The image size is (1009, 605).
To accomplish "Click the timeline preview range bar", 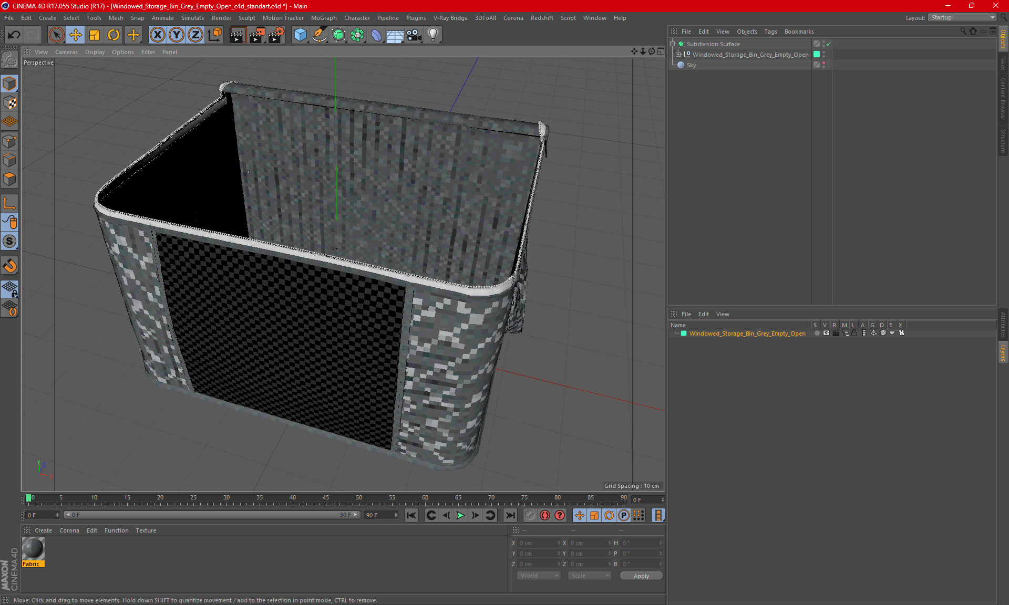I will point(212,515).
